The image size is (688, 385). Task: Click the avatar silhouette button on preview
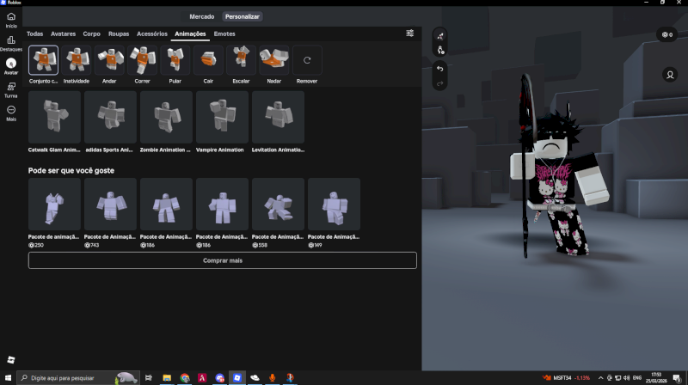click(669, 75)
